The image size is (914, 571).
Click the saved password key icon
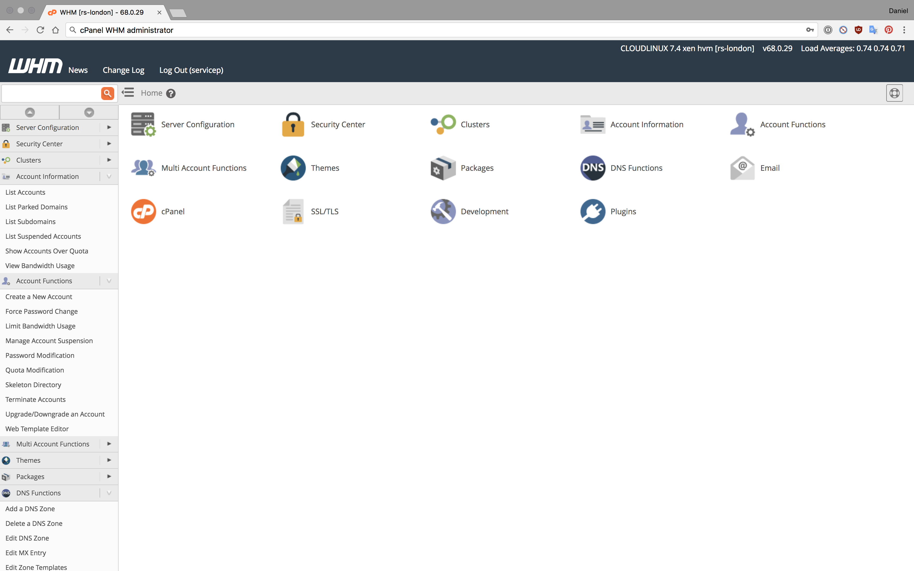point(810,30)
